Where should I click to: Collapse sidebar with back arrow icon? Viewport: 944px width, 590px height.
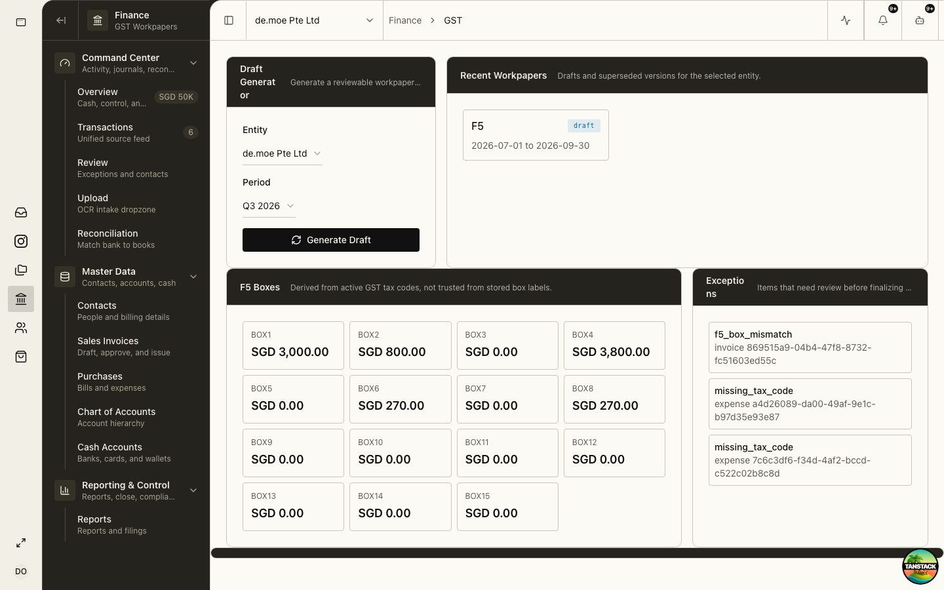click(61, 20)
